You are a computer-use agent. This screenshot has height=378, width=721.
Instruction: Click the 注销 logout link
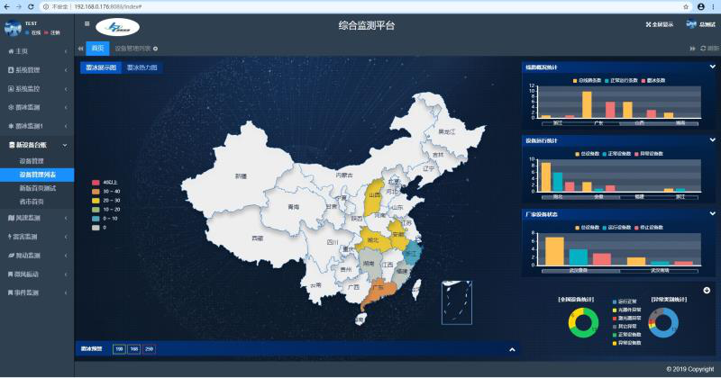(55, 32)
